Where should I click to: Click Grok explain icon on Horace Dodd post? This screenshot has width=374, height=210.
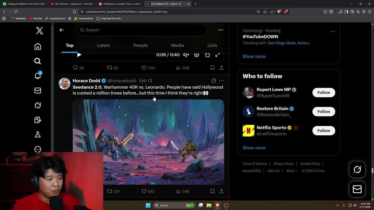coord(214,81)
